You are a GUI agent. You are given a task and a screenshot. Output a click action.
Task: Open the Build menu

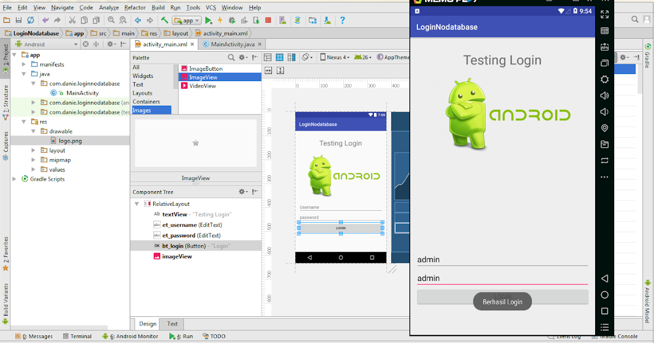pyautogui.click(x=158, y=8)
